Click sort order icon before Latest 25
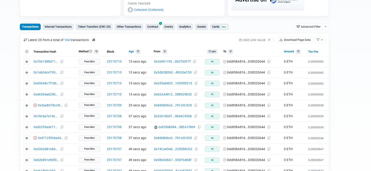 (x=25, y=40)
